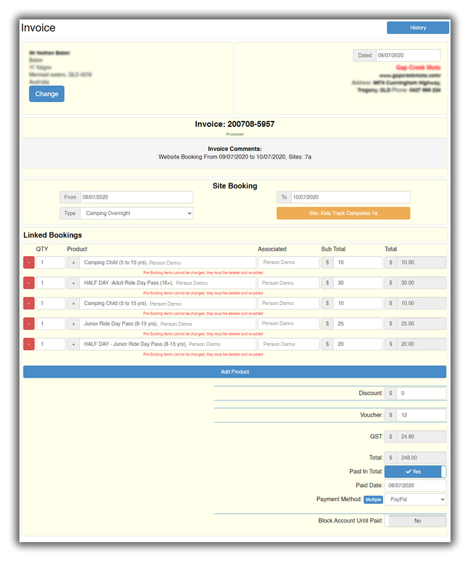The width and height of the screenshot is (470, 567).
Task: Toggle Block Account Until Paid switch
Action: click(416, 521)
